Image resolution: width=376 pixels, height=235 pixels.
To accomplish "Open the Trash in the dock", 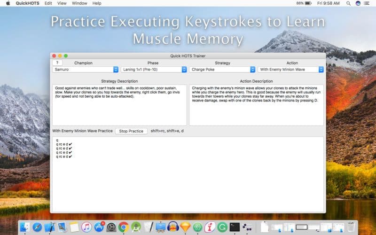I will 351,227.
